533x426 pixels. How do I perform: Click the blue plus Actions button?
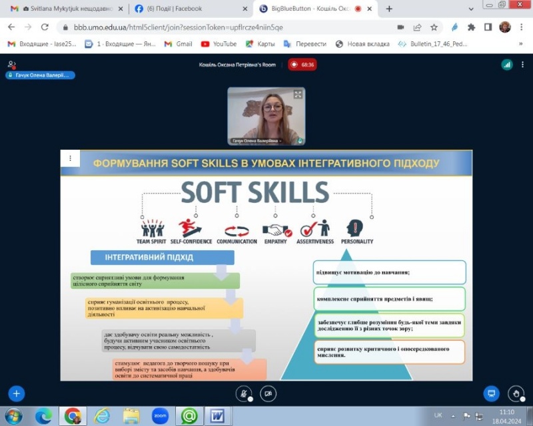tap(17, 393)
